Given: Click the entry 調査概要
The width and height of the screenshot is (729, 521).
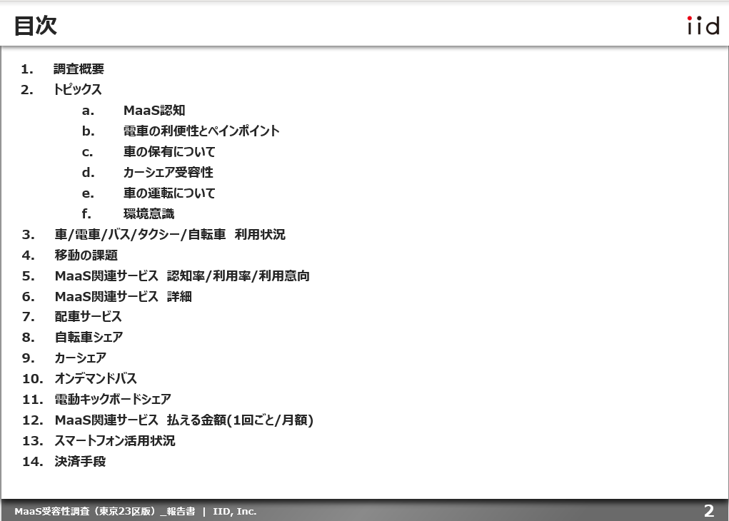Looking at the screenshot, I should pos(79,69).
